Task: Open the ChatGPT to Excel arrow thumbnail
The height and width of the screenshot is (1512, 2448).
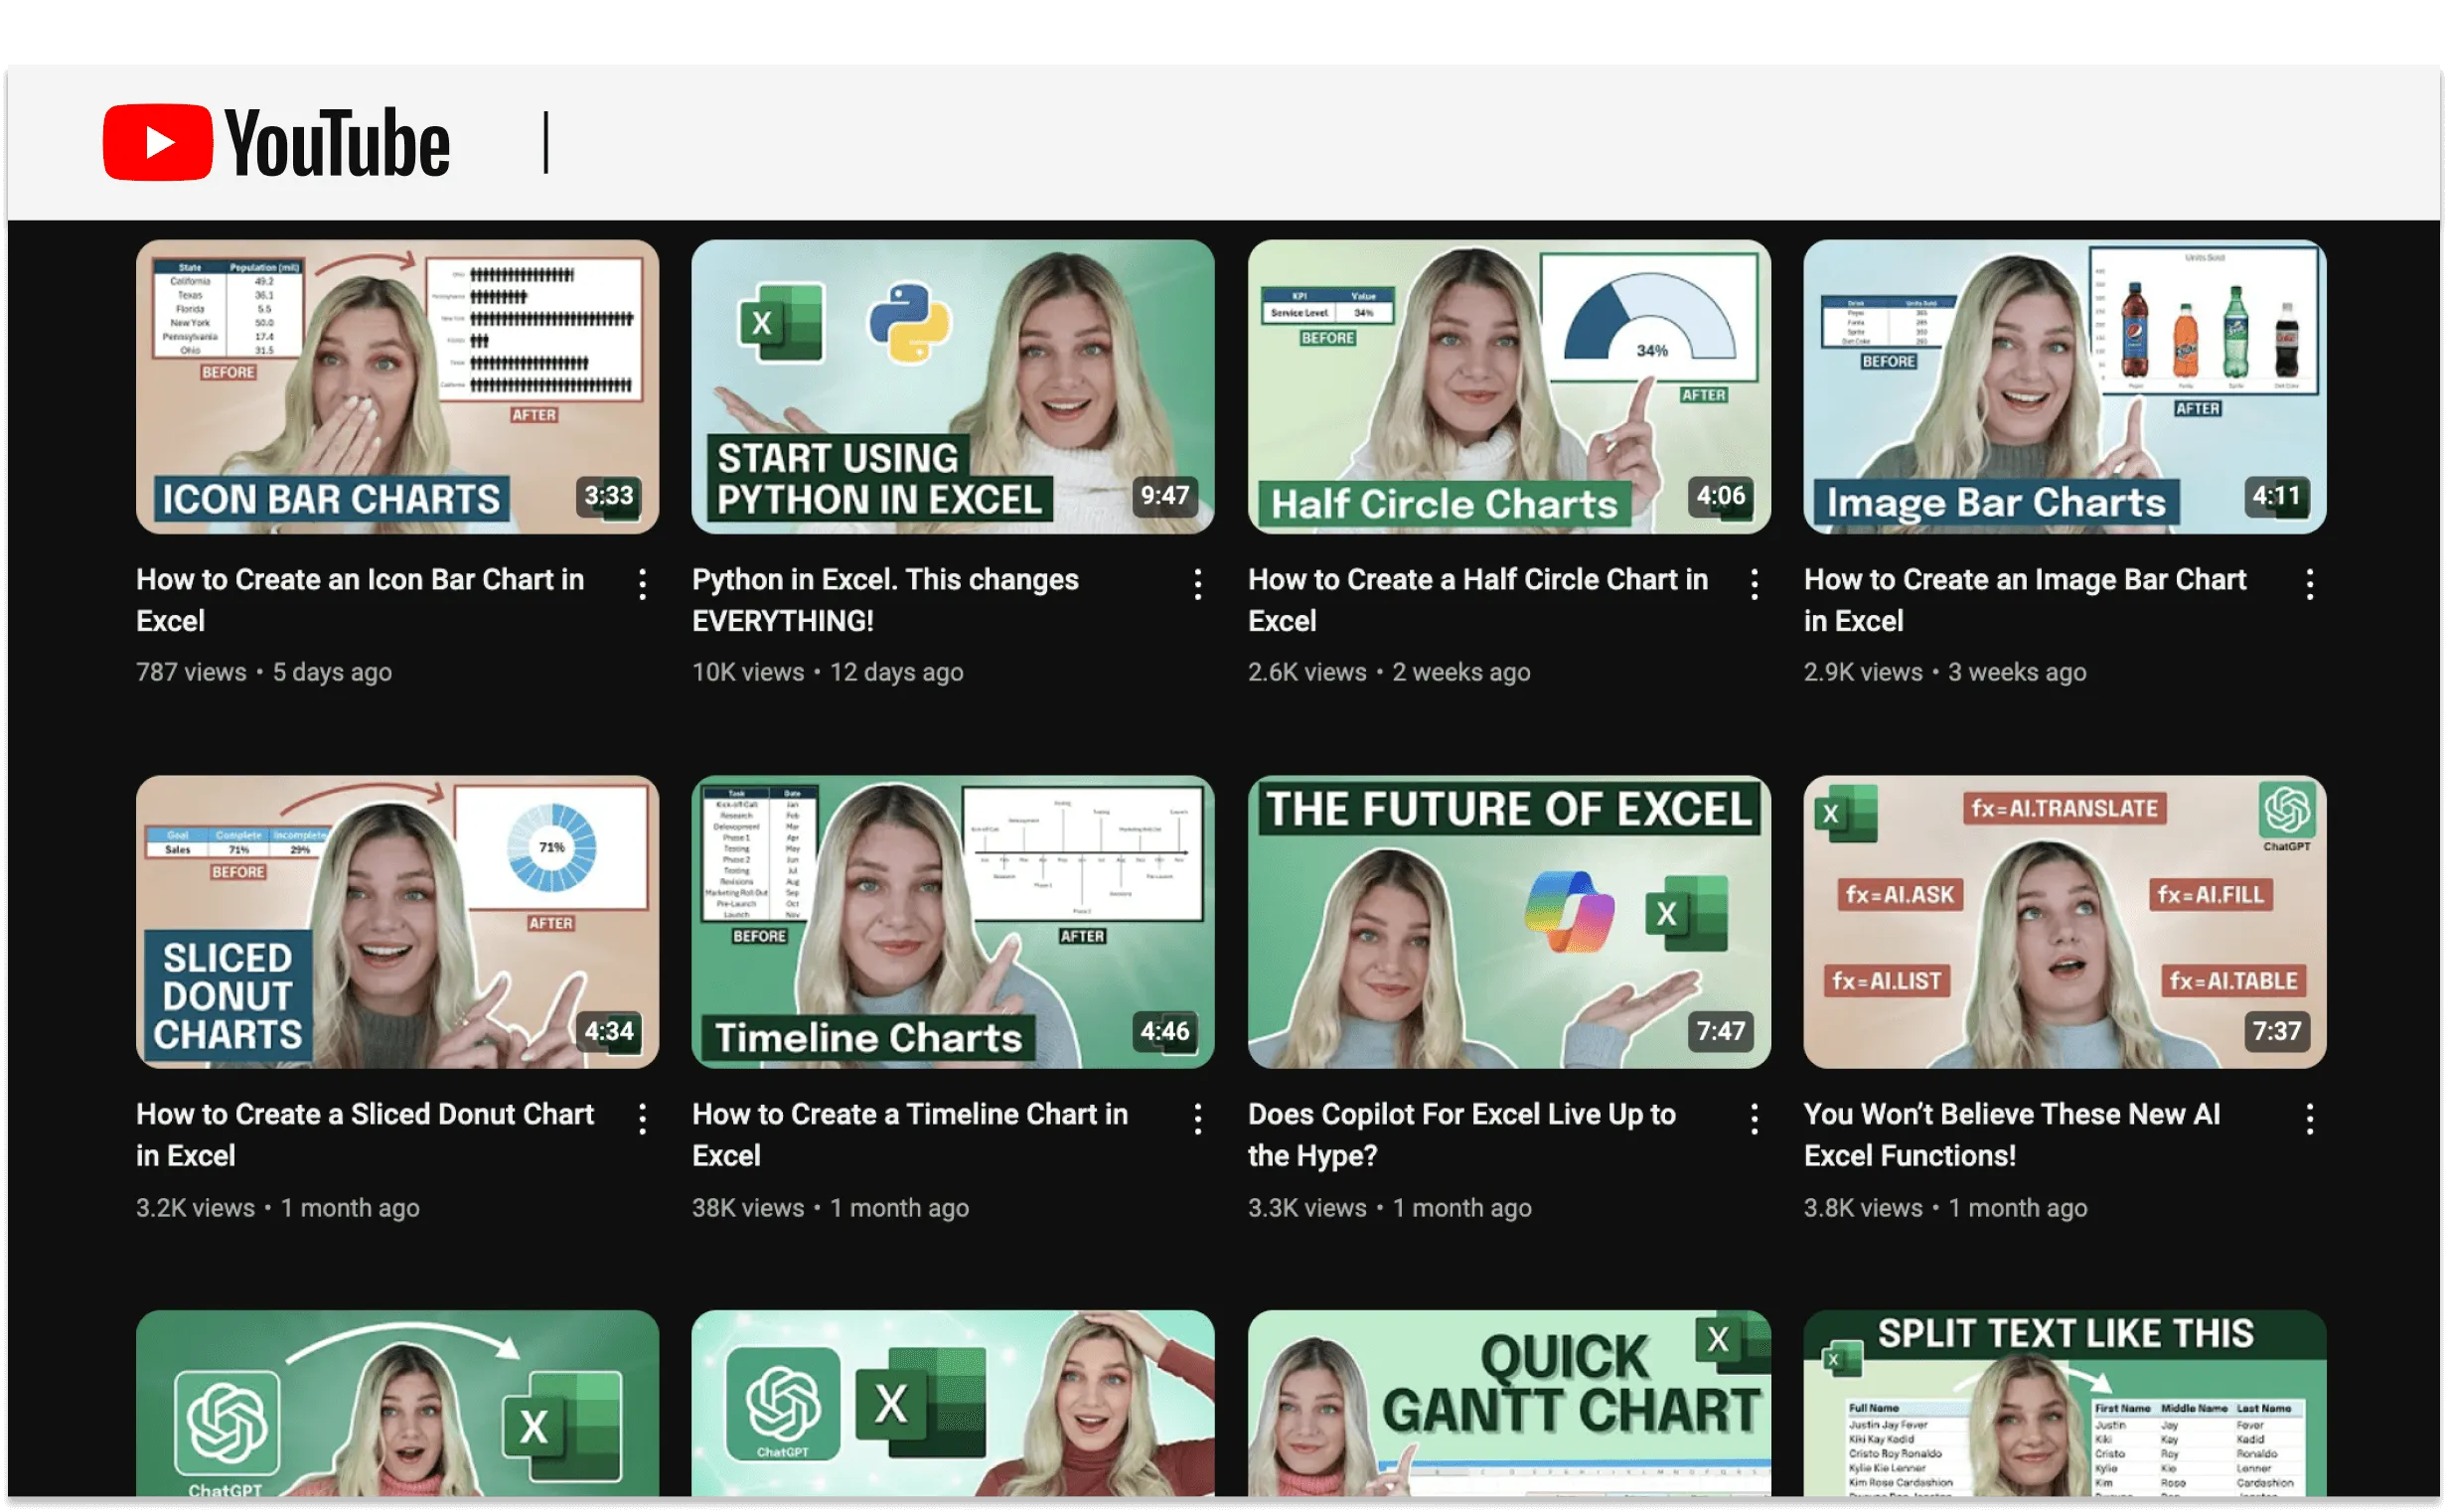Action: coord(398,1403)
